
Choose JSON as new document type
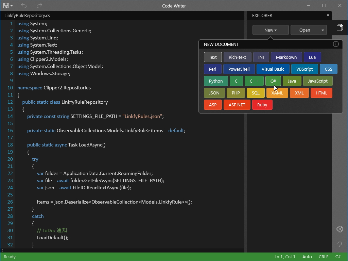point(214,93)
